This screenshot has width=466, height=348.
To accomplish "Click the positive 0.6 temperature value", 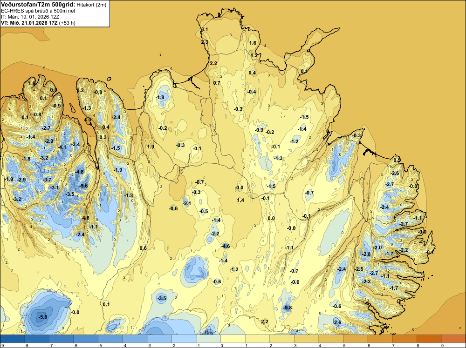I will point(143,248).
